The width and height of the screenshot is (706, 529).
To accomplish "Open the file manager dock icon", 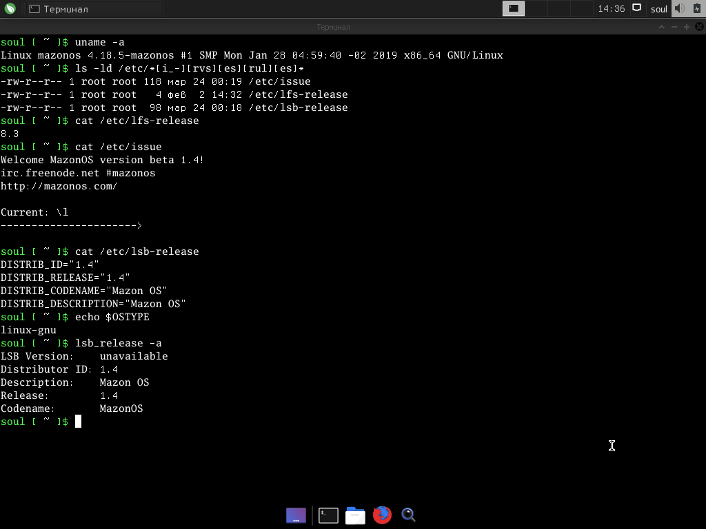I will [x=355, y=515].
